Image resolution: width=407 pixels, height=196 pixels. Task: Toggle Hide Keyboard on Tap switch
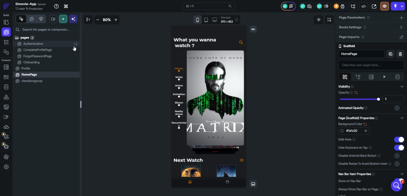click(x=399, y=148)
